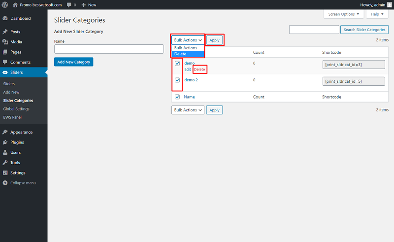This screenshot has width=394, height=242.
Task: Click the WordPress logo icon
Action: point(5,5)
